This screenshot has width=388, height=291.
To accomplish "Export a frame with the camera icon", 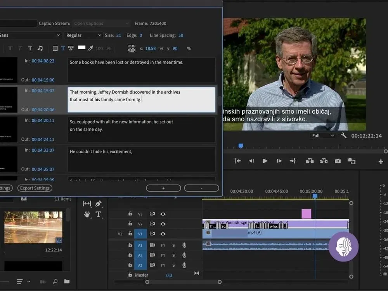I will click(x=338, y=161).
